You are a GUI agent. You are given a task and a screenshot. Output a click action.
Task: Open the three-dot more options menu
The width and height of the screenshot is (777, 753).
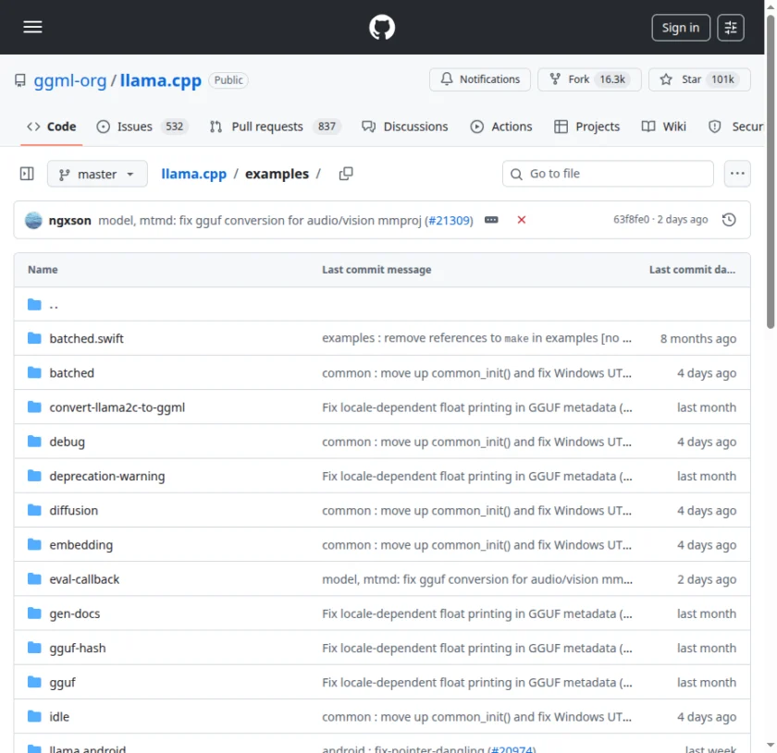[737, 173]
